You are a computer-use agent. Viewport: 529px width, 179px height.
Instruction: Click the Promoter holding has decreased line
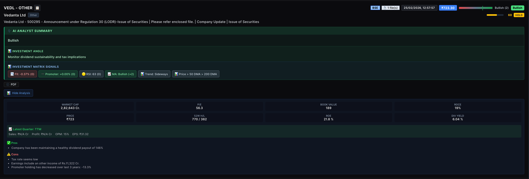[51, 167]
